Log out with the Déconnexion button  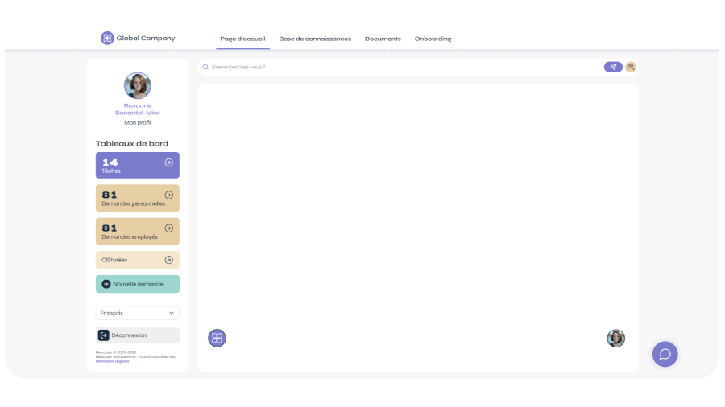tap(137, 335)
